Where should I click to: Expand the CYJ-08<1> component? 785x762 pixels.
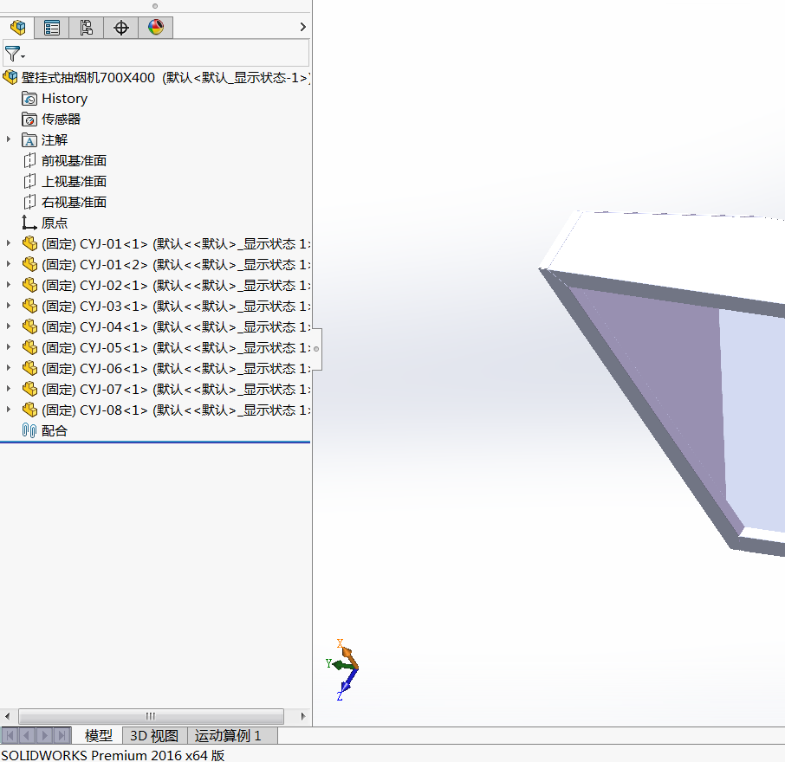point(8,410)
